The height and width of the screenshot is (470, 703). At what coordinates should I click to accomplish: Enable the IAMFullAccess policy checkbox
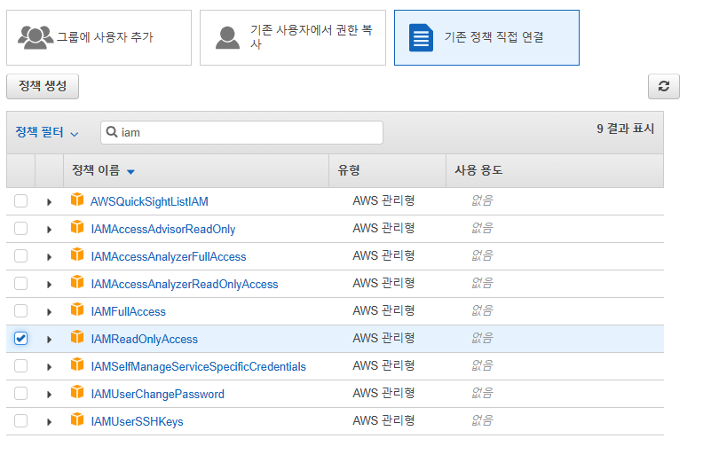[20, 310]
